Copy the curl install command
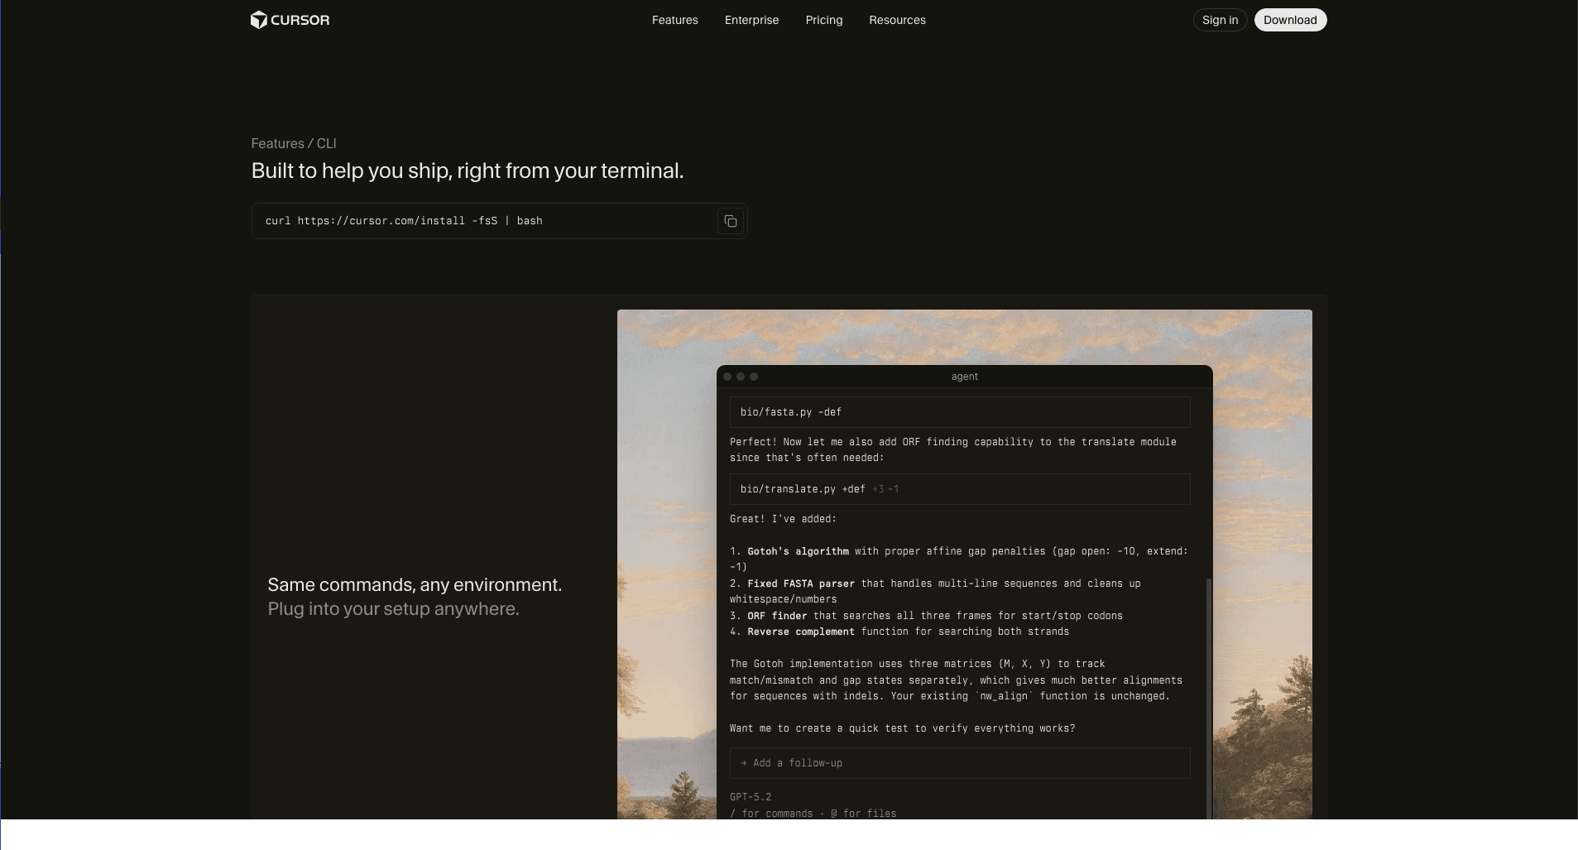This screenshot has height=850, width=1578. click(731, 221)
